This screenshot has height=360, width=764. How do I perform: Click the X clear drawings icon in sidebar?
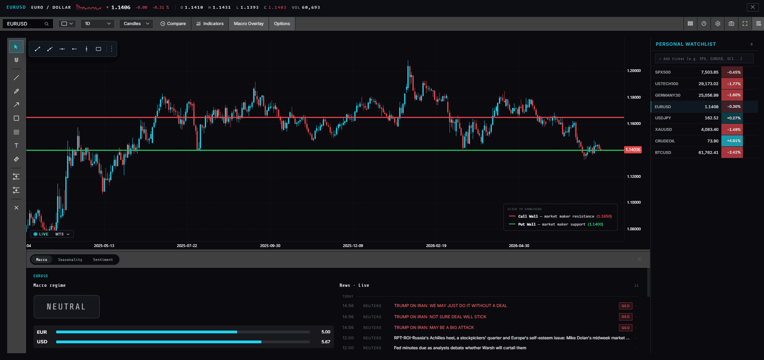coord(16,208)
